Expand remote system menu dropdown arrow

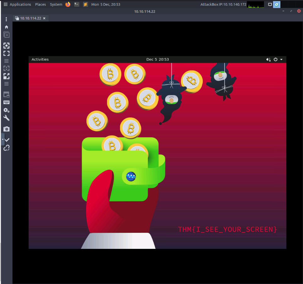[281, 60]
